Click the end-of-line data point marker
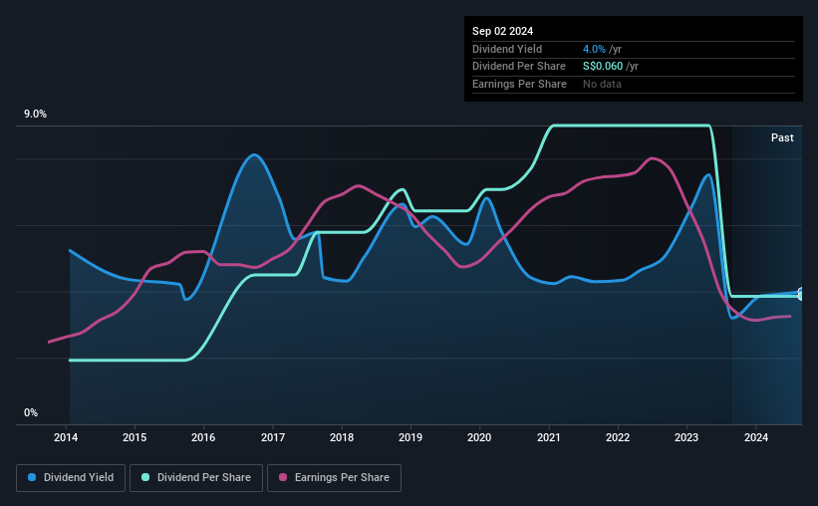This screenshot has width=818, height=506. [801, 294]
